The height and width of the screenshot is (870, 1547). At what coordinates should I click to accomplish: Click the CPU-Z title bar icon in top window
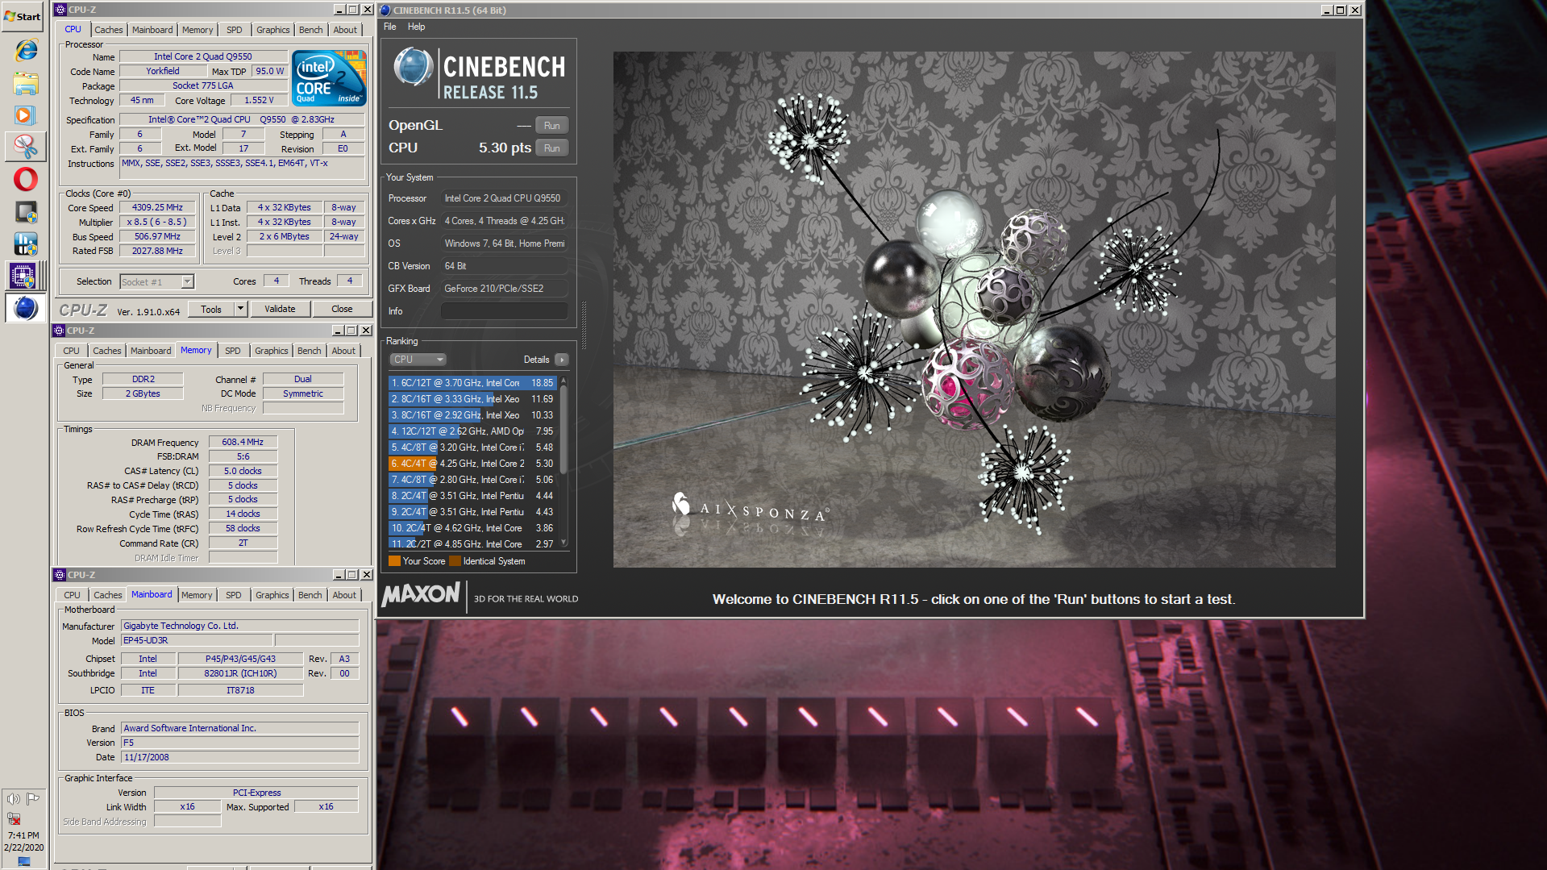[x=60, y=10]
